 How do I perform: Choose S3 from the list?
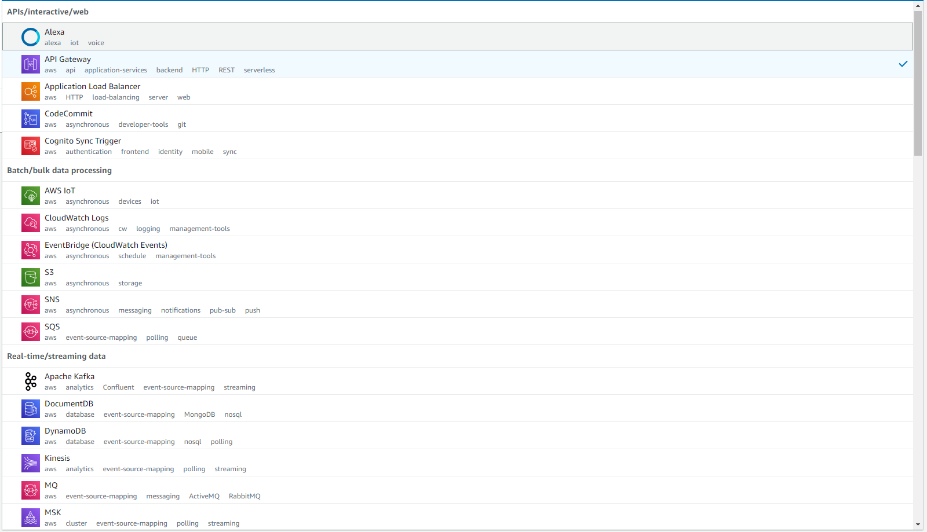point(458,277)
